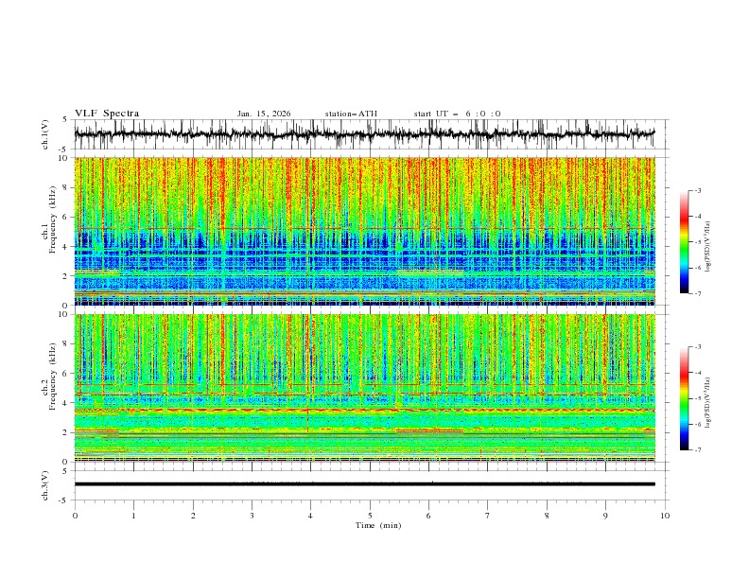749x579 pixels.
Task: Click the time axis tick label '3'
Action: click(252, 516)
